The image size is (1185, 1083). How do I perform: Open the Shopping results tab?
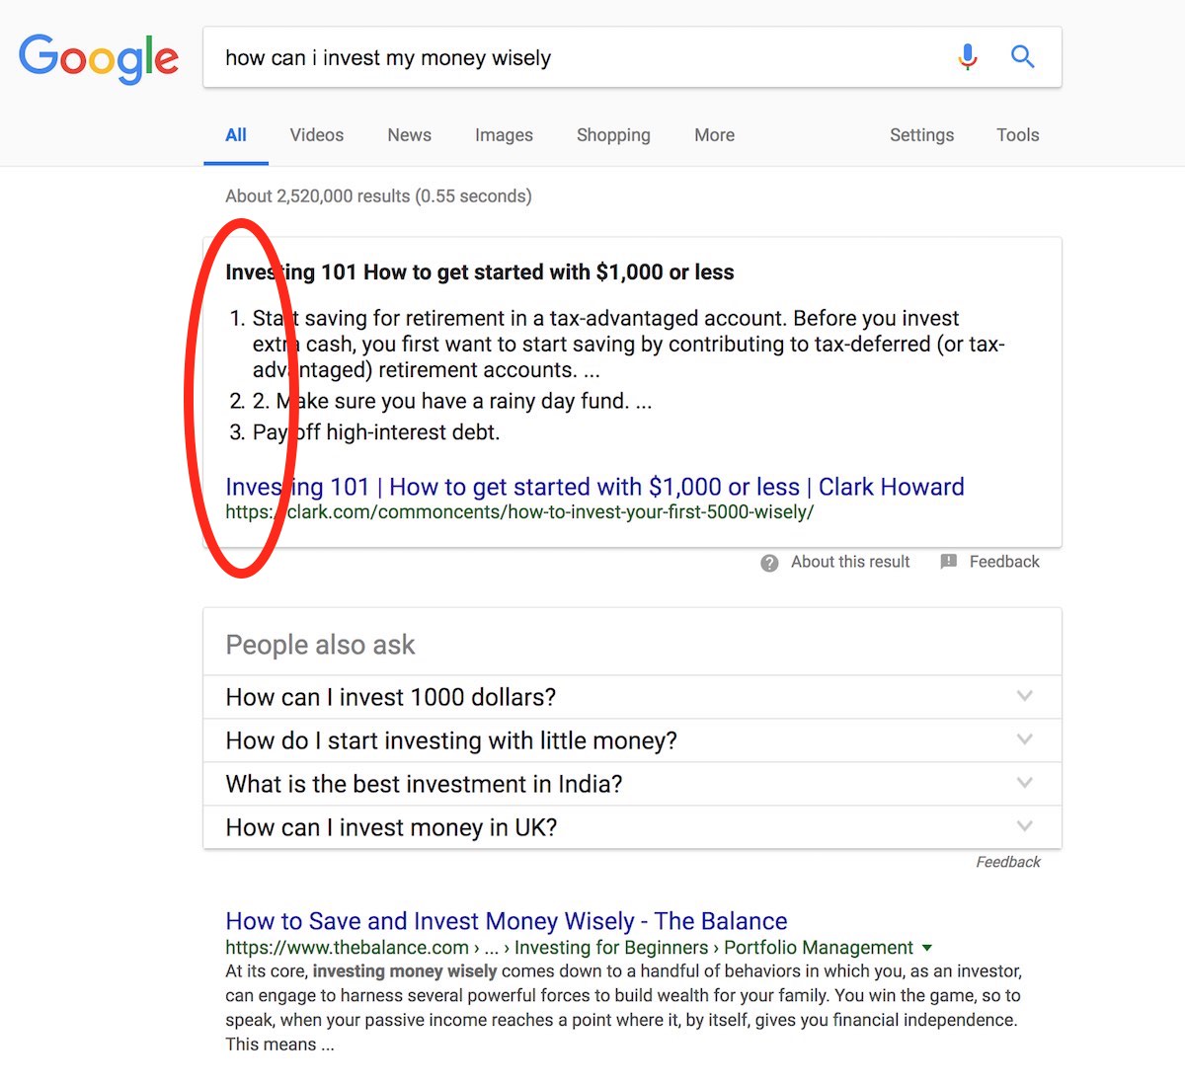tap(613, 135)
